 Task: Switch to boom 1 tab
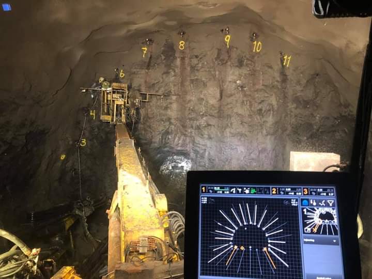(204, 190)
